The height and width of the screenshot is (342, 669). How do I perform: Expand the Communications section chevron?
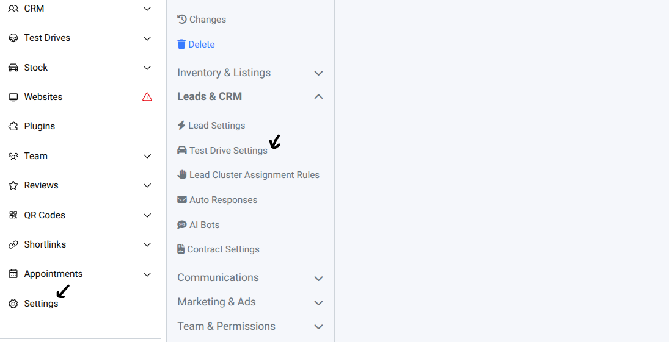pyautogui.click(x=318, y=278)
